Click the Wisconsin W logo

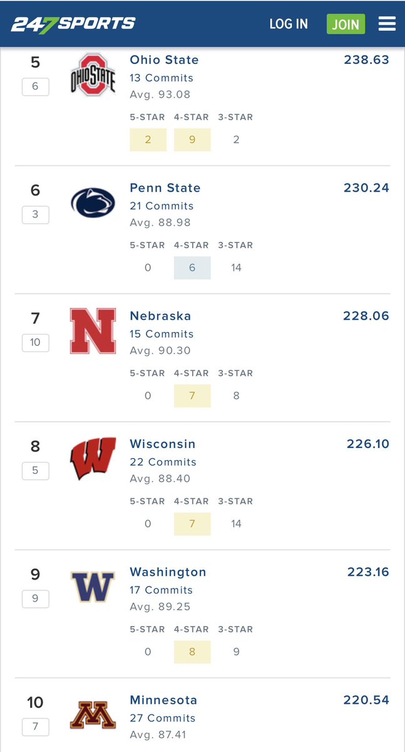tap(93, 459)
